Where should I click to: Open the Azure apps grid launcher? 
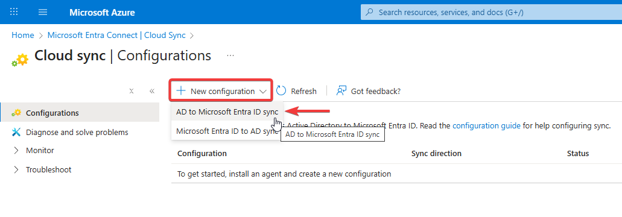14,12
